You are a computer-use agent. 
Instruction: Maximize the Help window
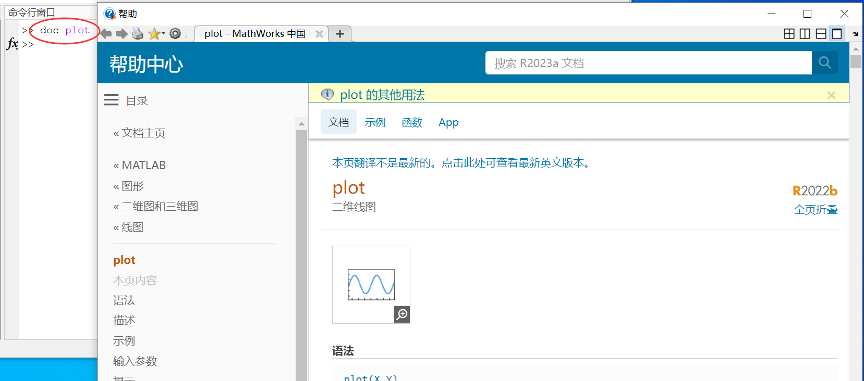pyautogui.click(x=807, y=14)
